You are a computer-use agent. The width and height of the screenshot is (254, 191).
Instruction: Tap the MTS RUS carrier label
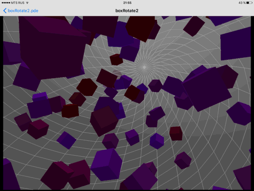point(18,3)
